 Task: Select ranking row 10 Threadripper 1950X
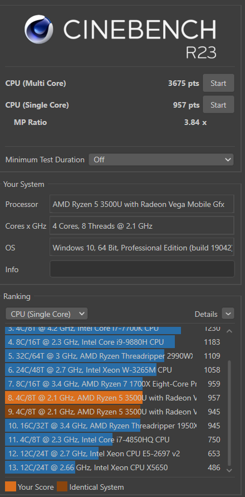pyautogui.click(x=113, y=426)
